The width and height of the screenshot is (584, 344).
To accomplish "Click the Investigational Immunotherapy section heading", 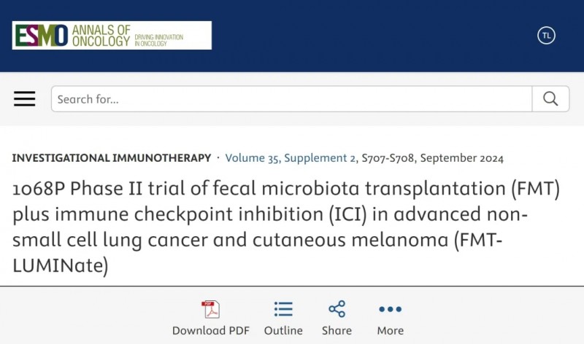I will point(112,158).
